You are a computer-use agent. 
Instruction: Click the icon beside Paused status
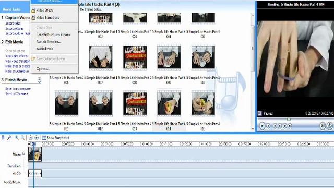pos(260,113)
